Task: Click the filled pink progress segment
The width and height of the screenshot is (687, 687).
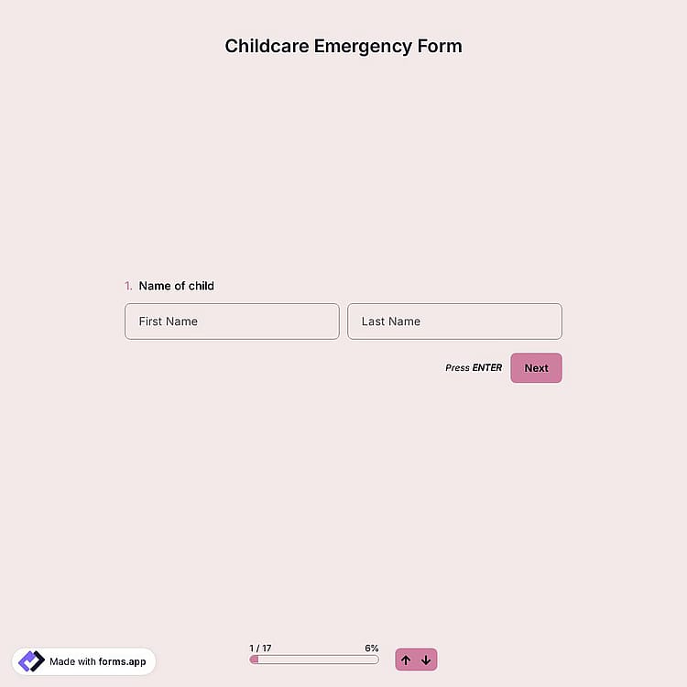Action: click(x=254, y=660)
